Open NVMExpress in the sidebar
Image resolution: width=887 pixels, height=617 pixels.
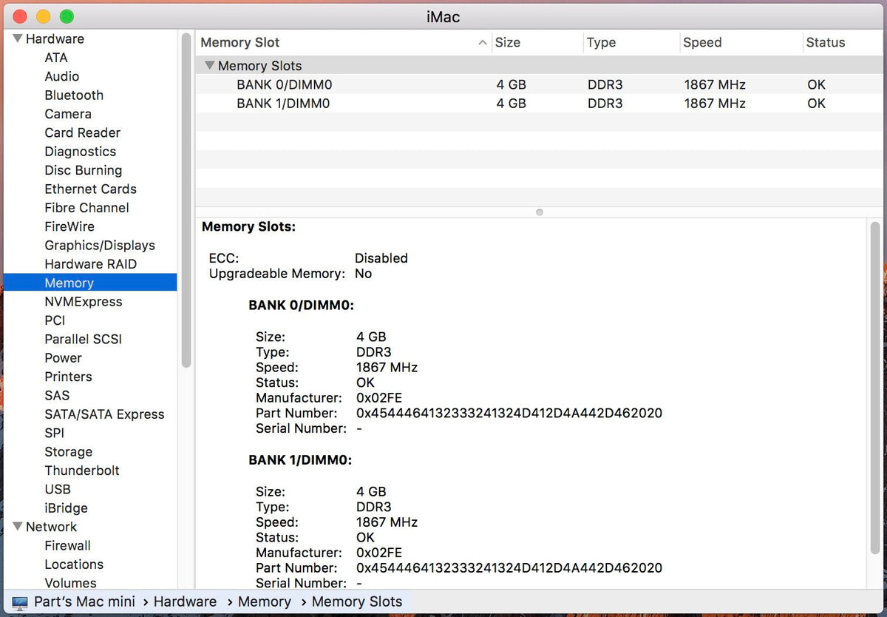click(x=84, y=302)
